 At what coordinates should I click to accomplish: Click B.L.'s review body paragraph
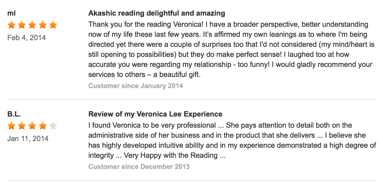point(232,140)
